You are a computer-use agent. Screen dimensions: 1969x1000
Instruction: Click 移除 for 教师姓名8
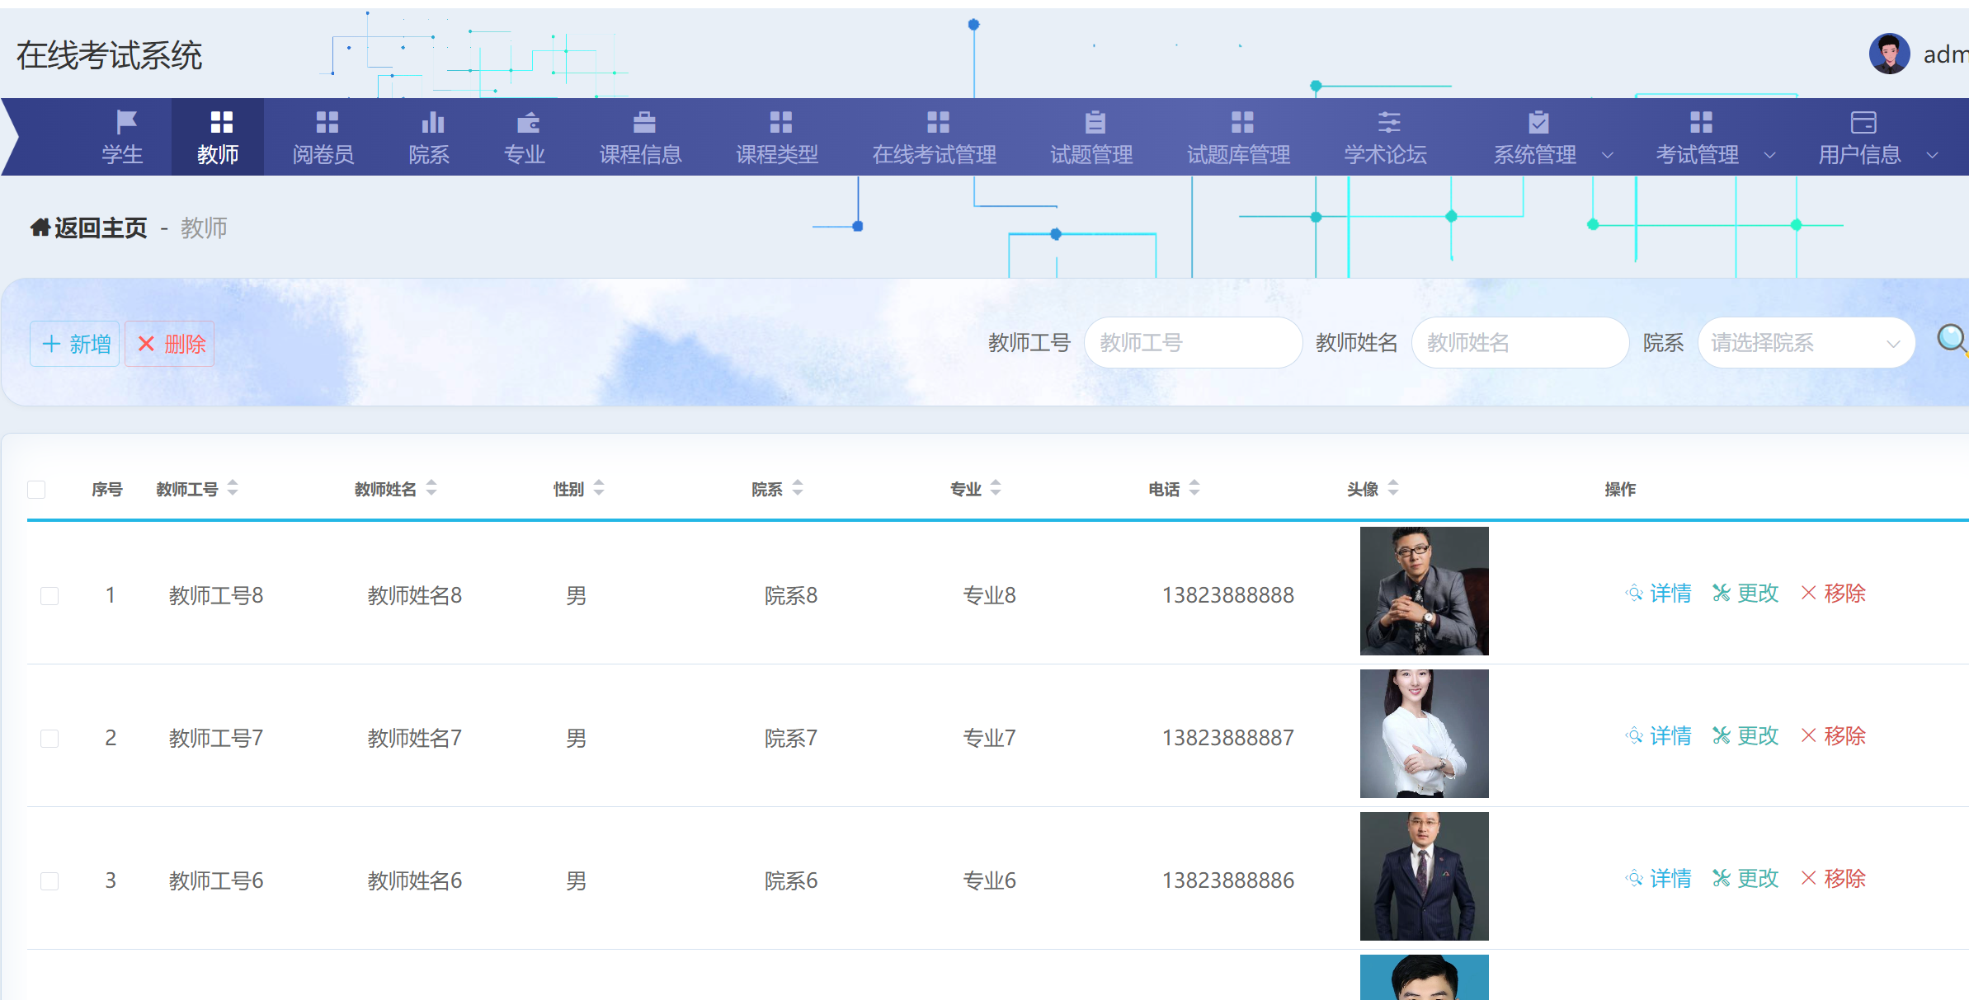click(1833, 594)
